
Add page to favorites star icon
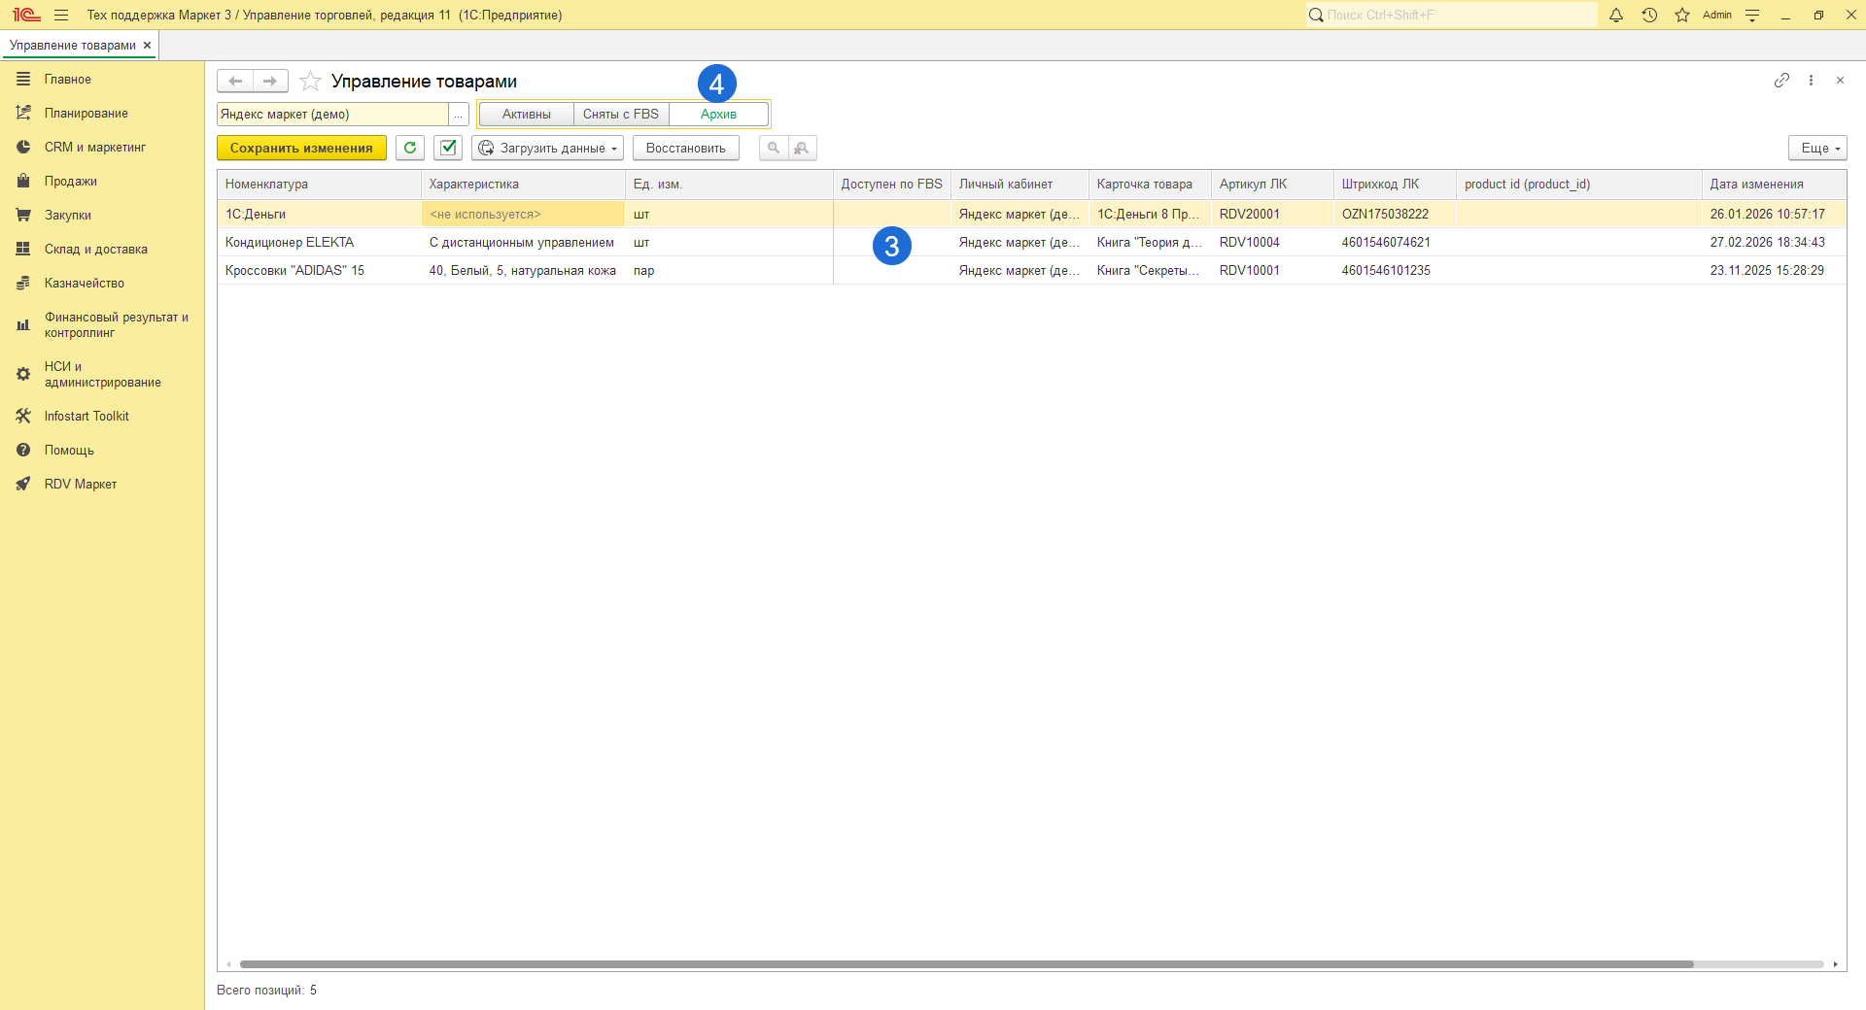coord(310,82)
